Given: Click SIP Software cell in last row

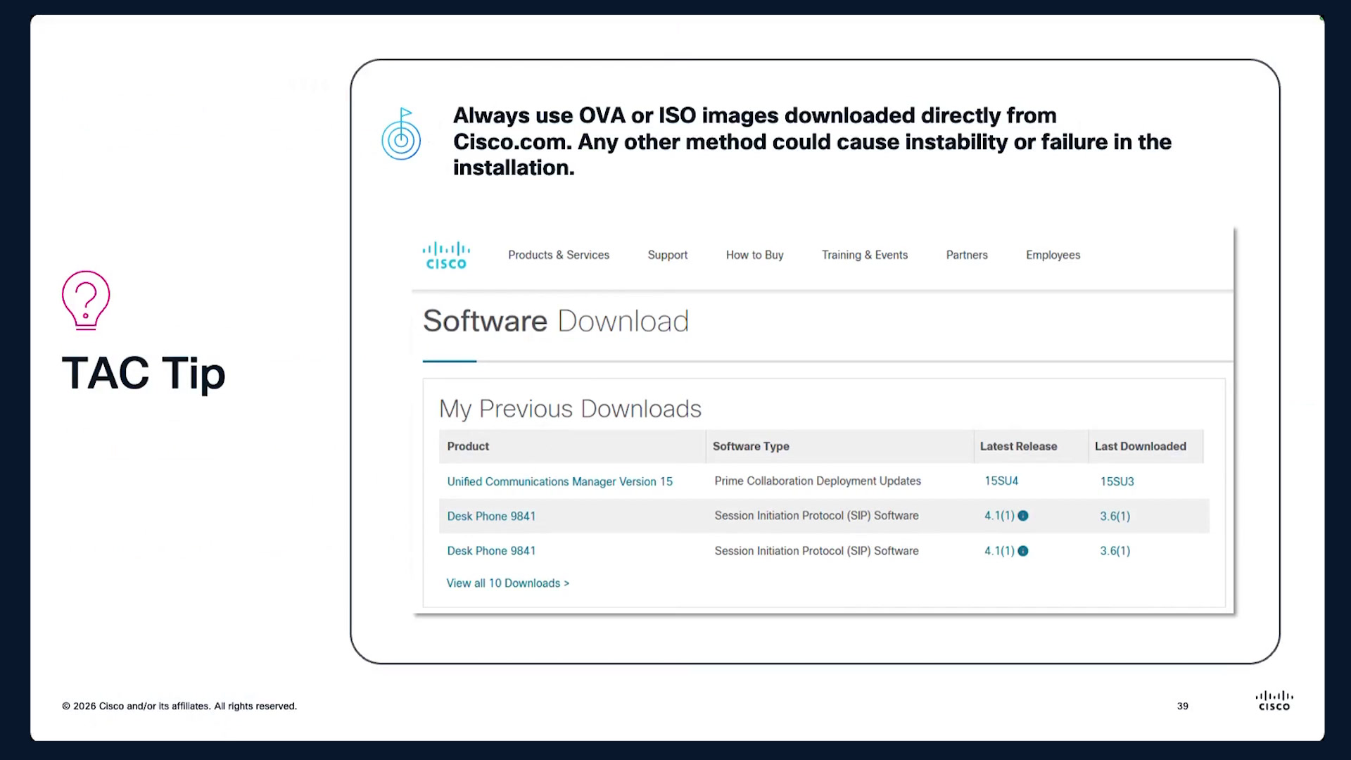Looking at the screenshot, I should click(x=816, y=551).
